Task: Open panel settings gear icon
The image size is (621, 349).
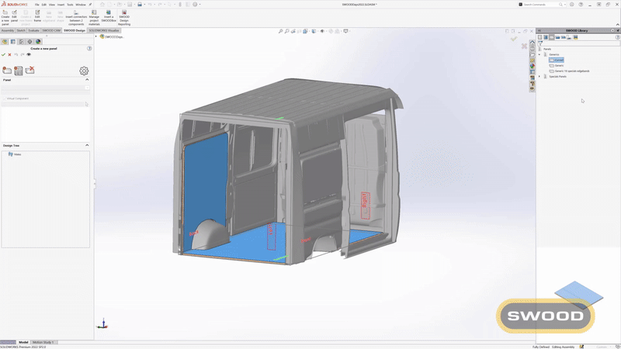Action: tap(84, 71)
